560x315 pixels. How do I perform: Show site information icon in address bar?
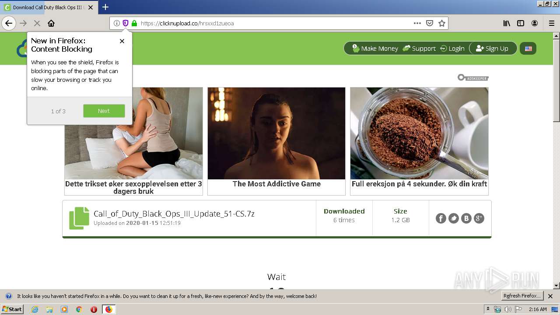116,23
